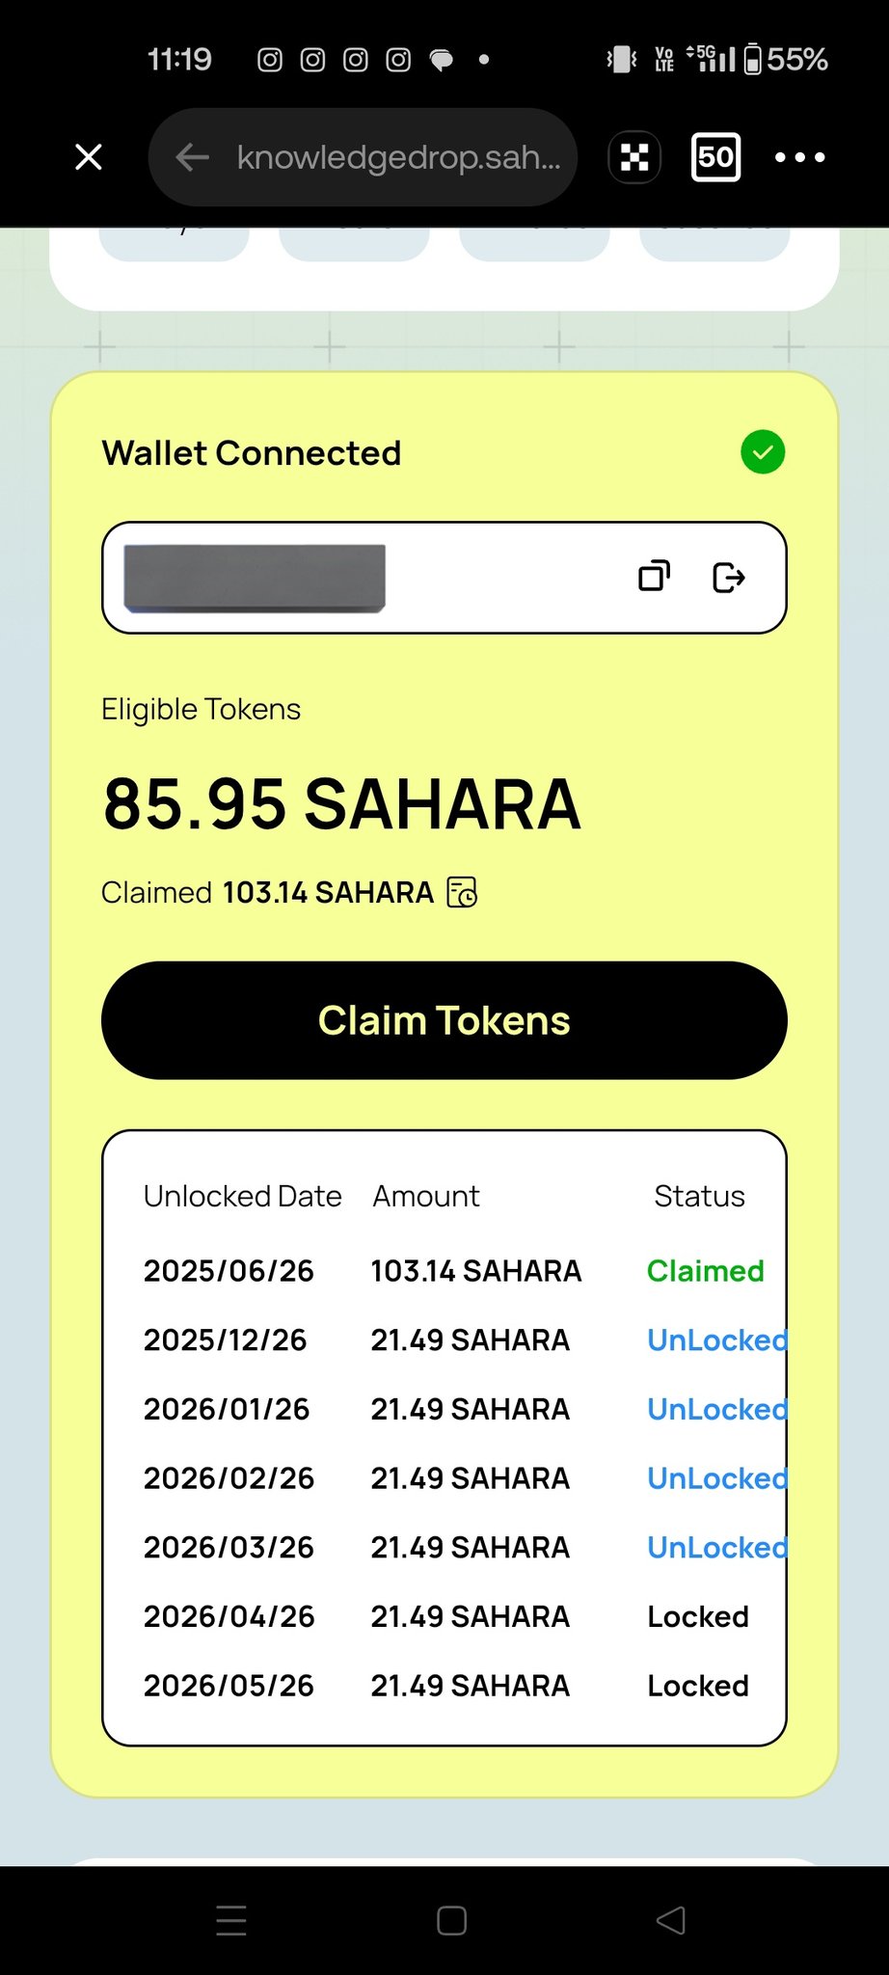Open the tab switcher showing 50

tap(715, 157)
